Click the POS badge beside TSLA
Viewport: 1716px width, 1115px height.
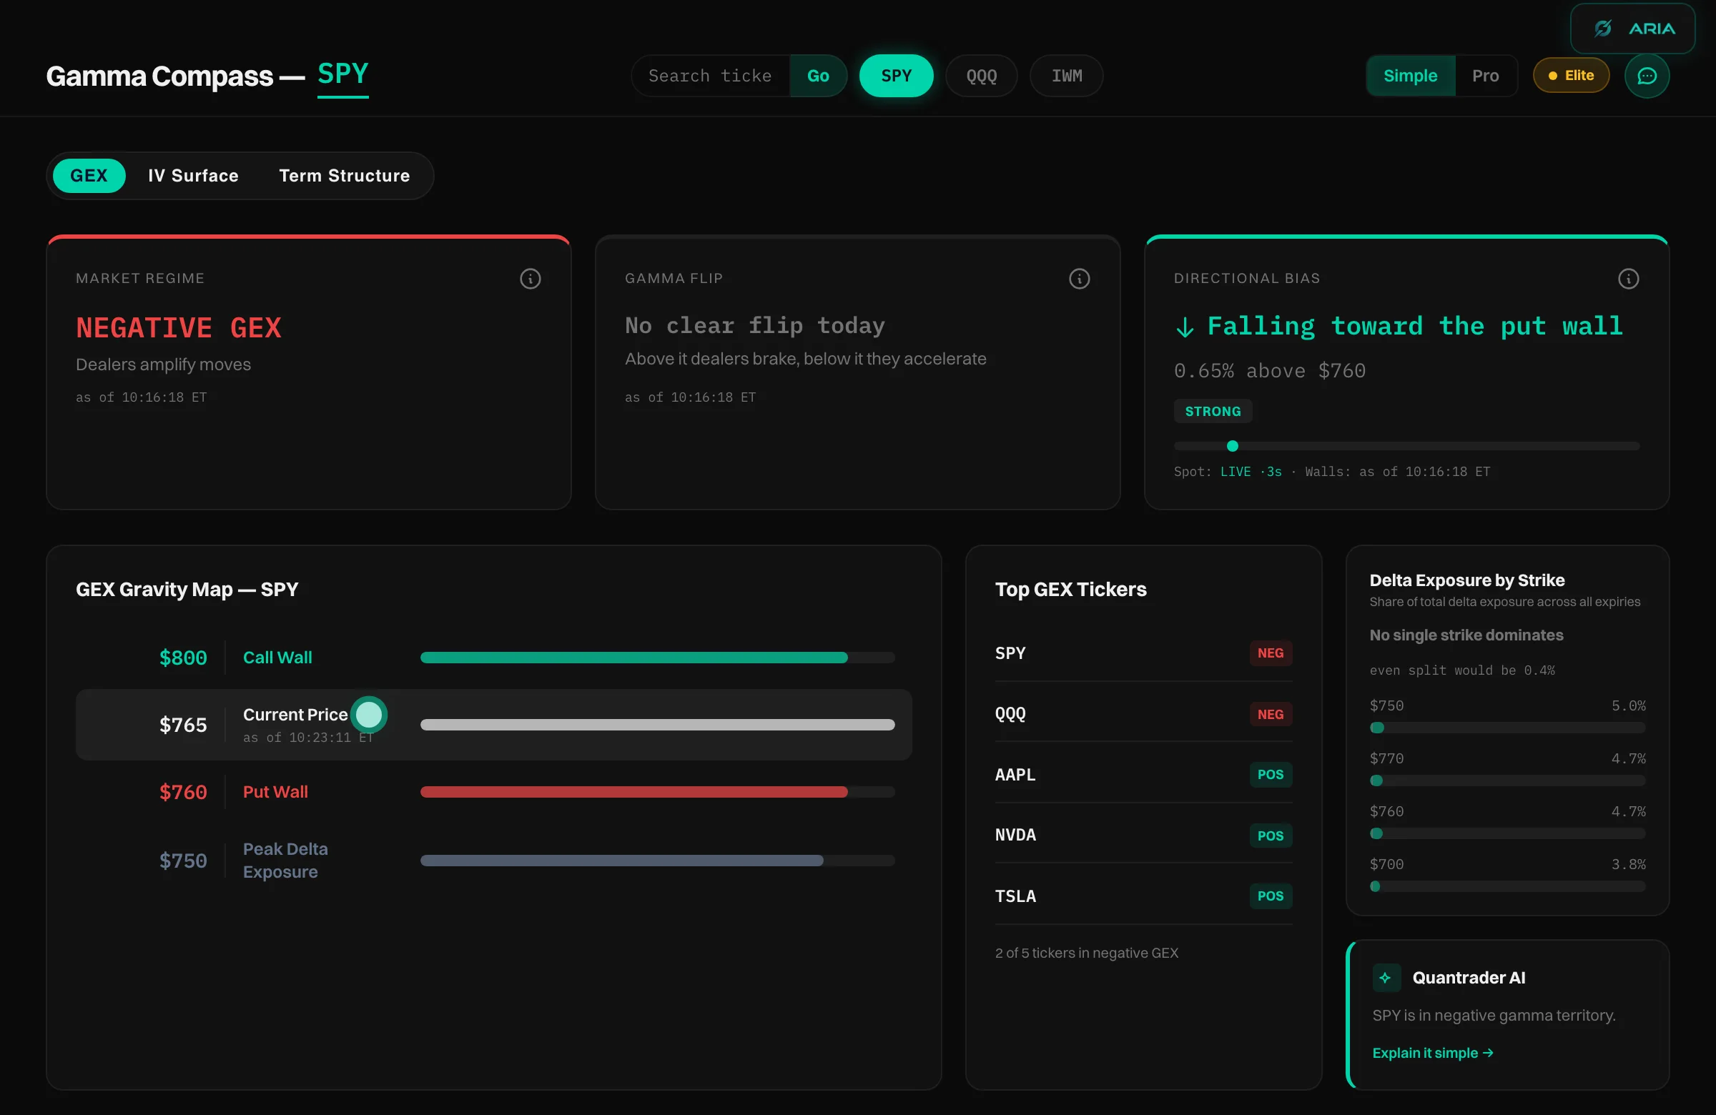coord(1271,896)
